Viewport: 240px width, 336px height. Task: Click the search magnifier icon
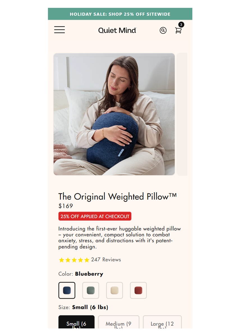click(163, 30)
